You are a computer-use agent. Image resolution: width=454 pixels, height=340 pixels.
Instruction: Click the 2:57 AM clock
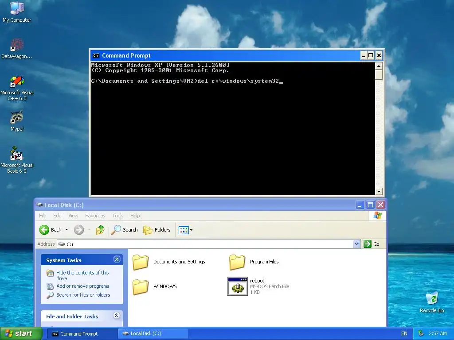coord(438,334)
